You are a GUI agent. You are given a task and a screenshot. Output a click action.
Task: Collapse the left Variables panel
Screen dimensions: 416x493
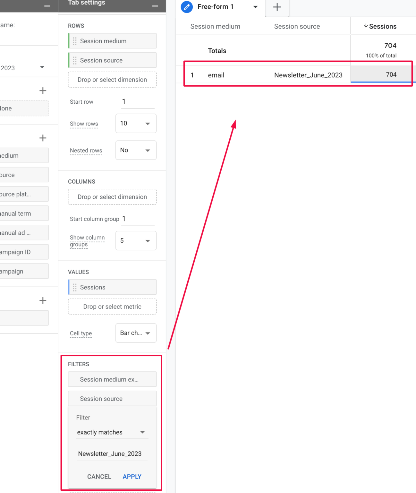47,6
